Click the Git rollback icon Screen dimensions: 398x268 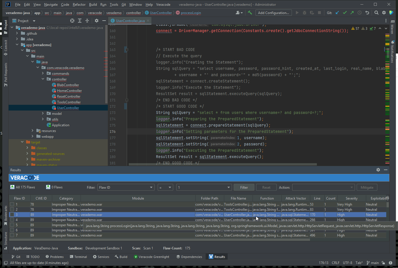click(367, 13)
